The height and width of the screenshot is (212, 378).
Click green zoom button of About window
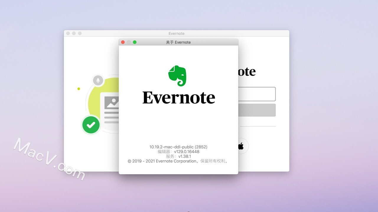pyautogui.click(x=135, y=42)
